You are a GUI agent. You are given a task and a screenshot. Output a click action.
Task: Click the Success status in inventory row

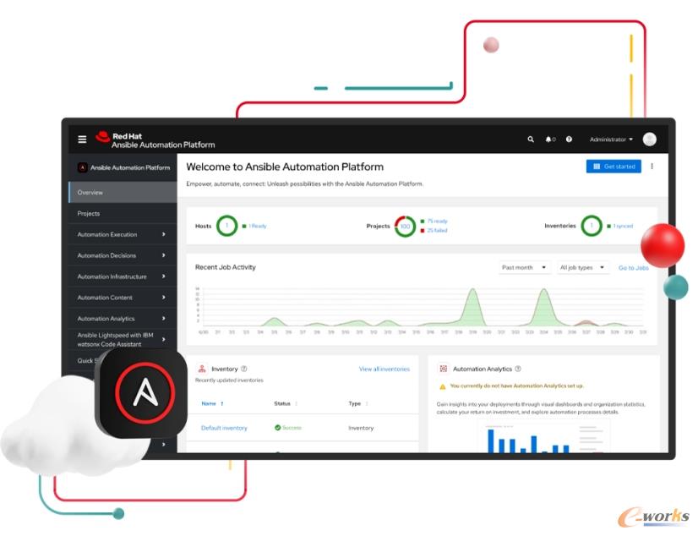(288, 428)
